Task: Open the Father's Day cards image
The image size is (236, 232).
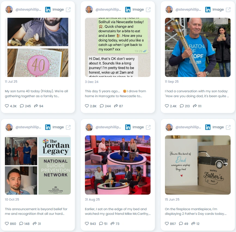Action: (198, 165)
